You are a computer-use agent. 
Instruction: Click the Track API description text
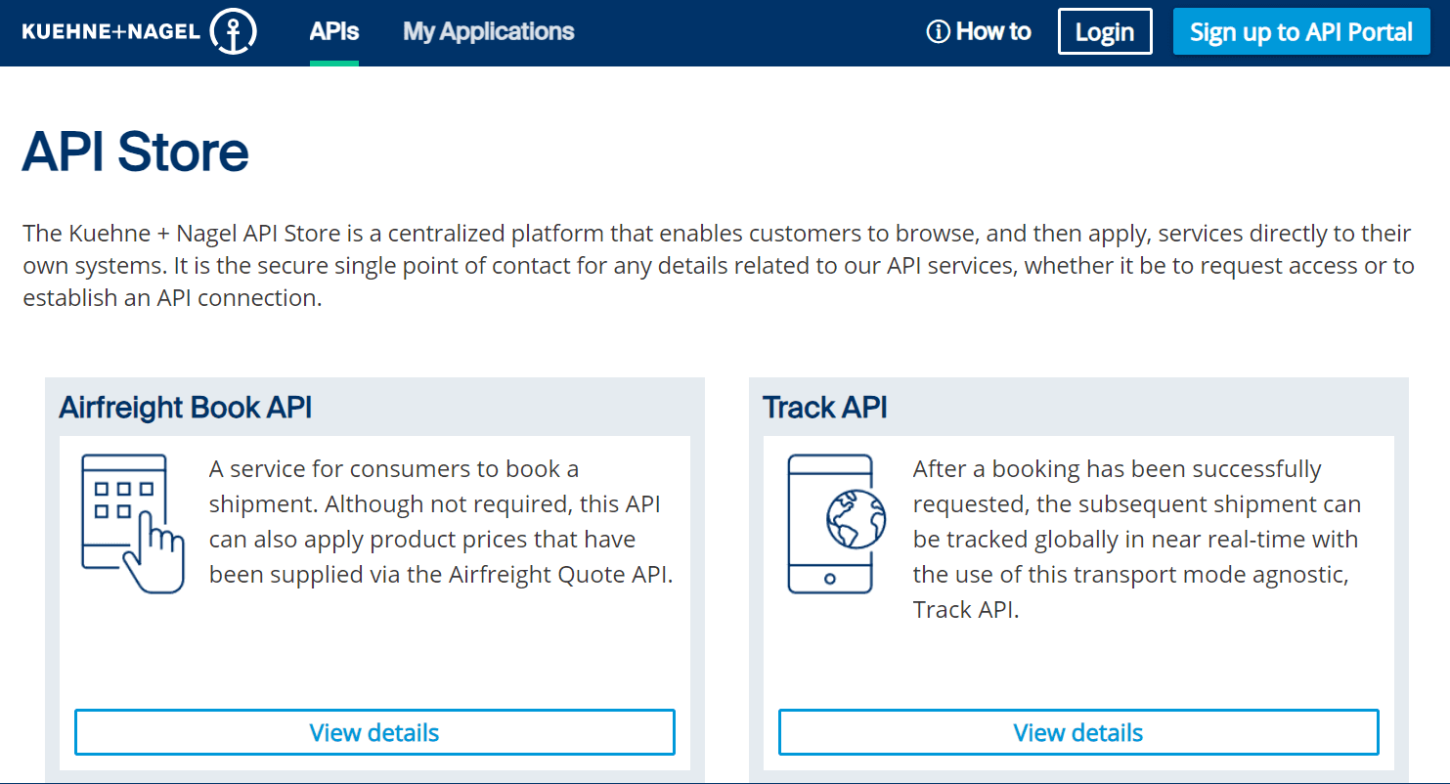click(1137, 540)
